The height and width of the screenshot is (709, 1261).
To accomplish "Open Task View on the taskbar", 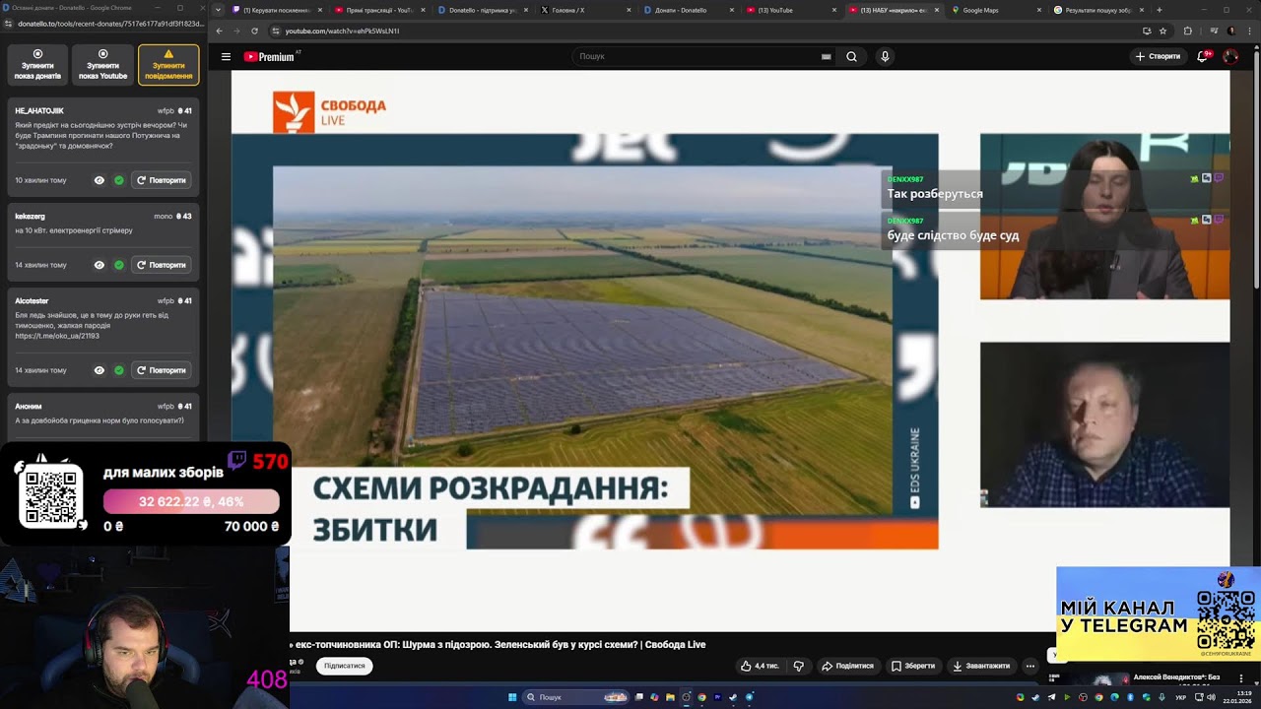I will point(639,697).
